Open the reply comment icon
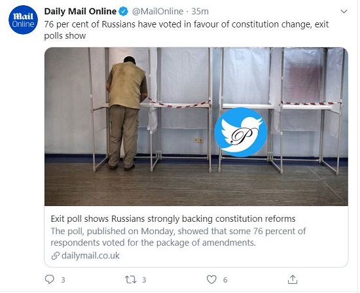Image resolution: width=360 pixels, height=293 pixels. (x=50, y=279)
